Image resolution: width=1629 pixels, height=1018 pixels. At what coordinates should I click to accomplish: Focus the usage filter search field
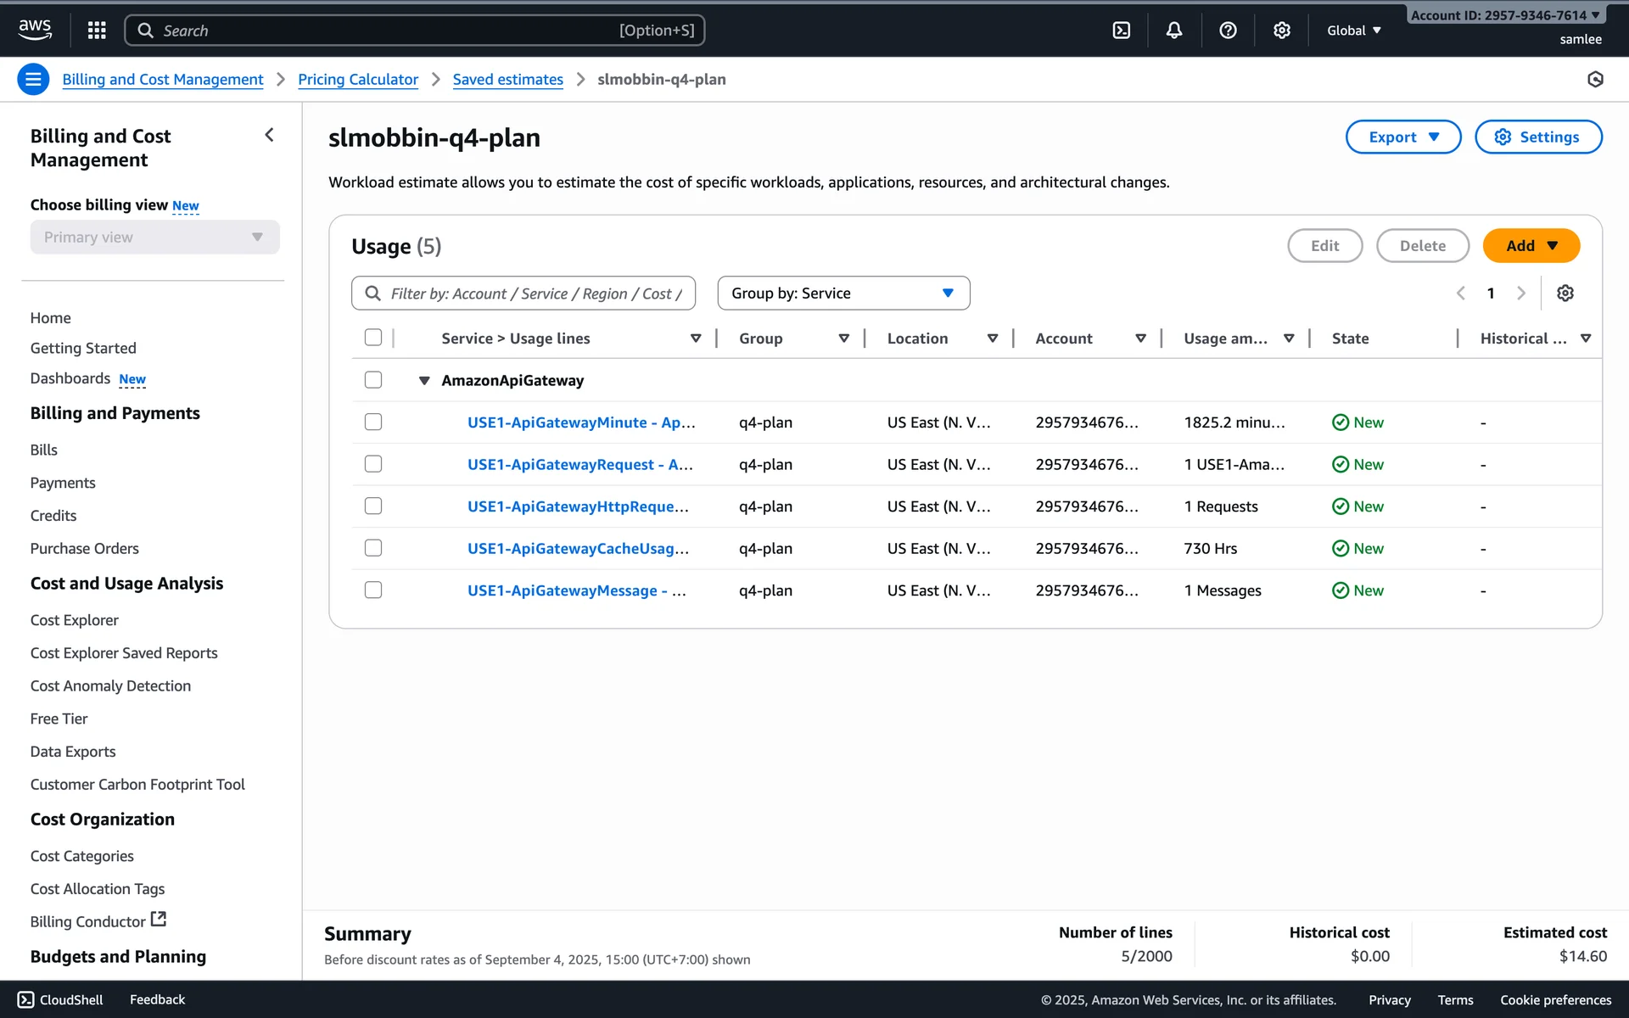tap(535, 293)
